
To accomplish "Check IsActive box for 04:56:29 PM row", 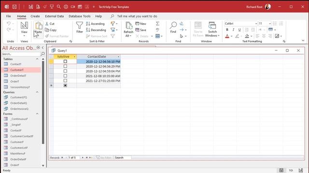I will [x=65, y=66].
